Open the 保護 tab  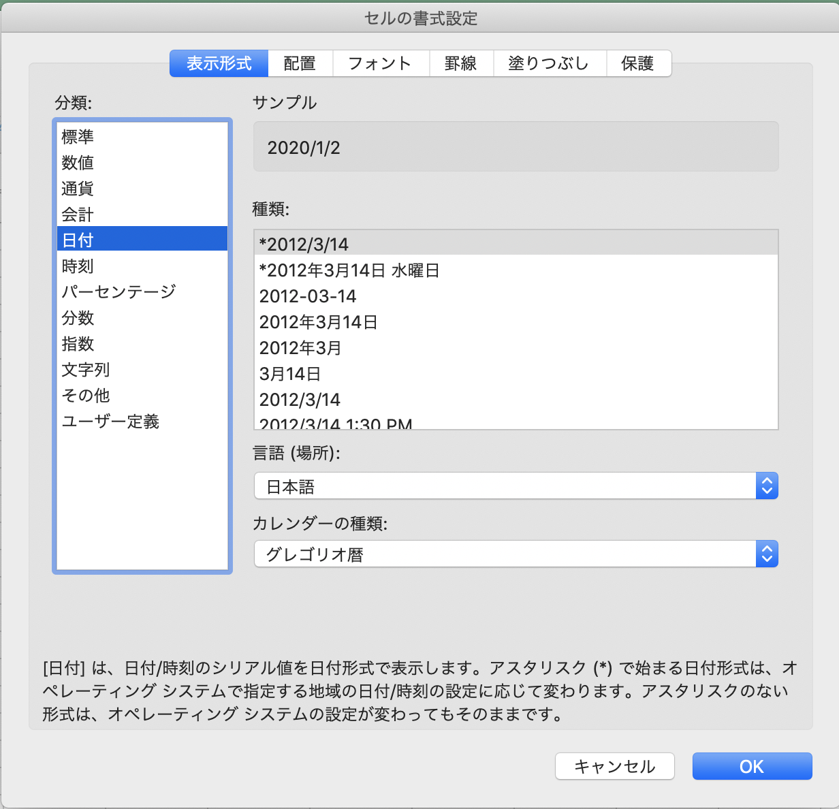(x=637, y=63)
